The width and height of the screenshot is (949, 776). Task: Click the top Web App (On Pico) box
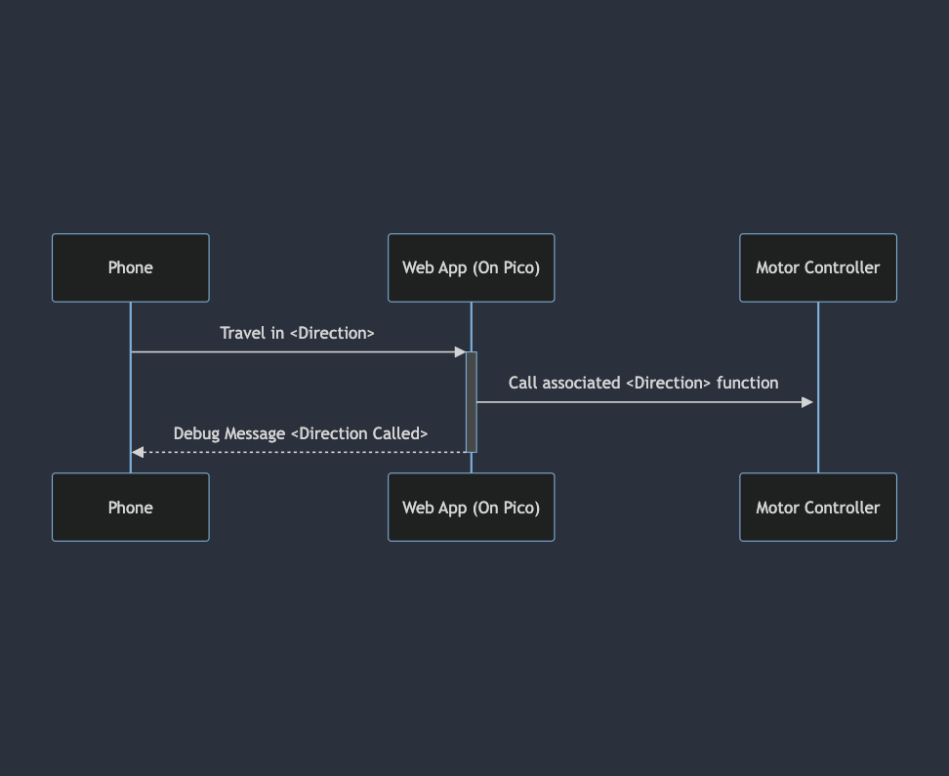pos(471,267)
